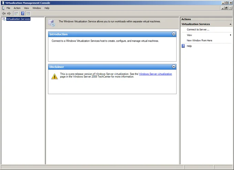This screenshot has width=234, height=170.
Task: Open the Window menu
Action: point(37,8)
